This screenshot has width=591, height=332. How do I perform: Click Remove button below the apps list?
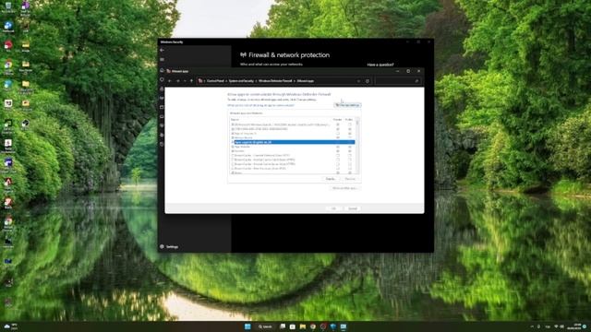[x=350, y=179]
